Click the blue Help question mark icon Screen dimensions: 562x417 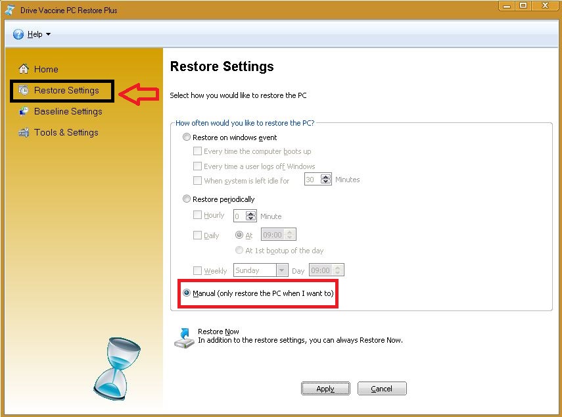(18, 34)
